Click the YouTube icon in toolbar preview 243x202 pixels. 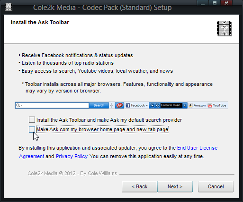click(x=210, y=105)
